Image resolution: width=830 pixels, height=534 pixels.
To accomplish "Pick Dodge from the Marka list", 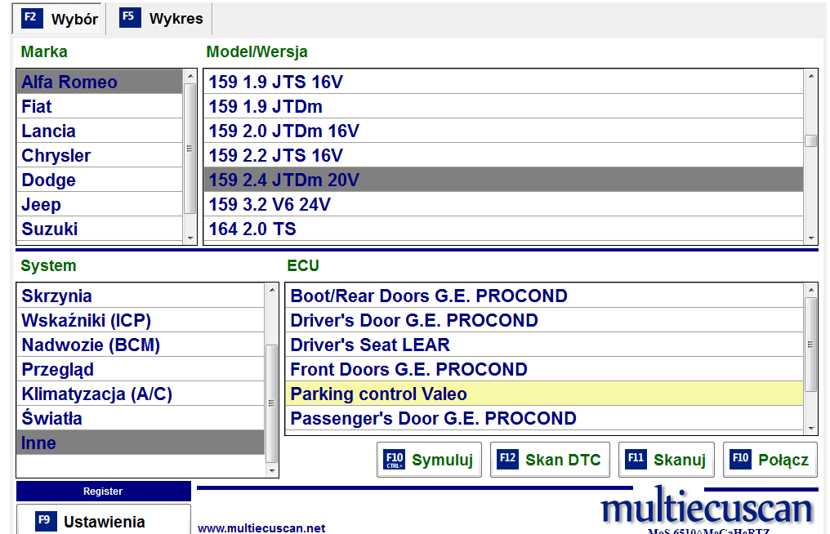I will pos(100,180).
